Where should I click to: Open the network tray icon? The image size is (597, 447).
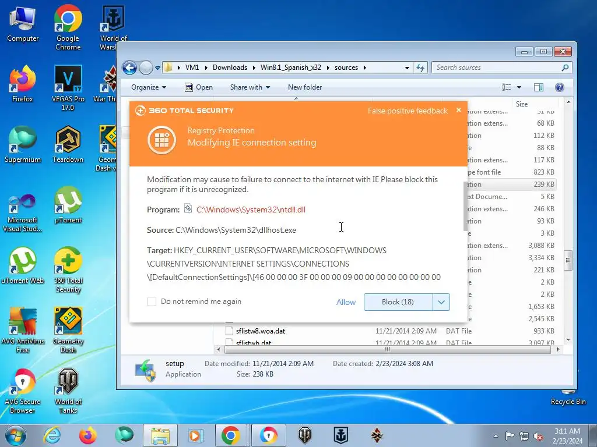pos(524,436)
